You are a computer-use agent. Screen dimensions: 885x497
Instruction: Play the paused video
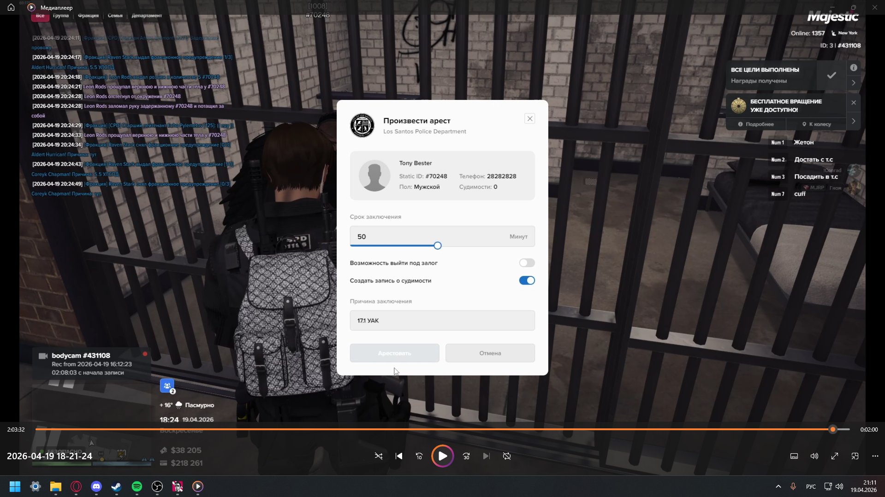[x=442, y=456]
